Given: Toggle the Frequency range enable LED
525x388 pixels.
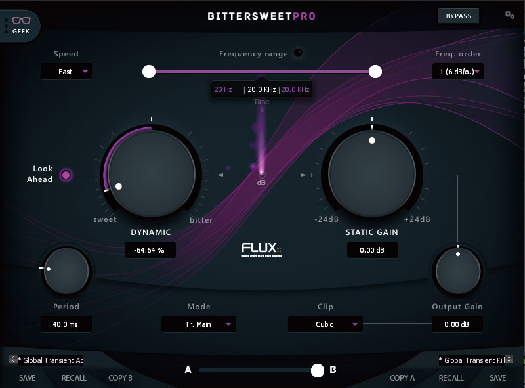Looking at the screenshot, I should coord(298,53).
